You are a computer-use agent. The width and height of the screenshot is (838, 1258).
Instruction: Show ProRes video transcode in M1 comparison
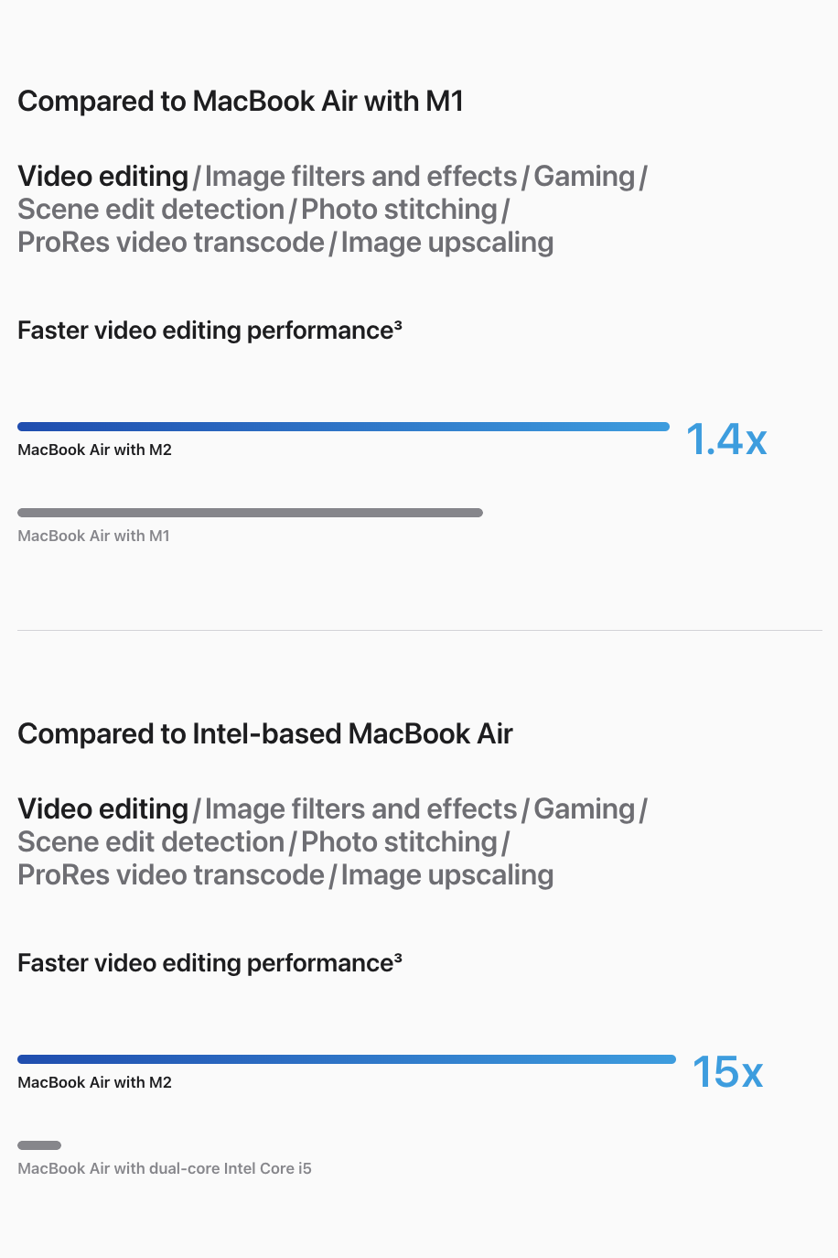(171, 242)
